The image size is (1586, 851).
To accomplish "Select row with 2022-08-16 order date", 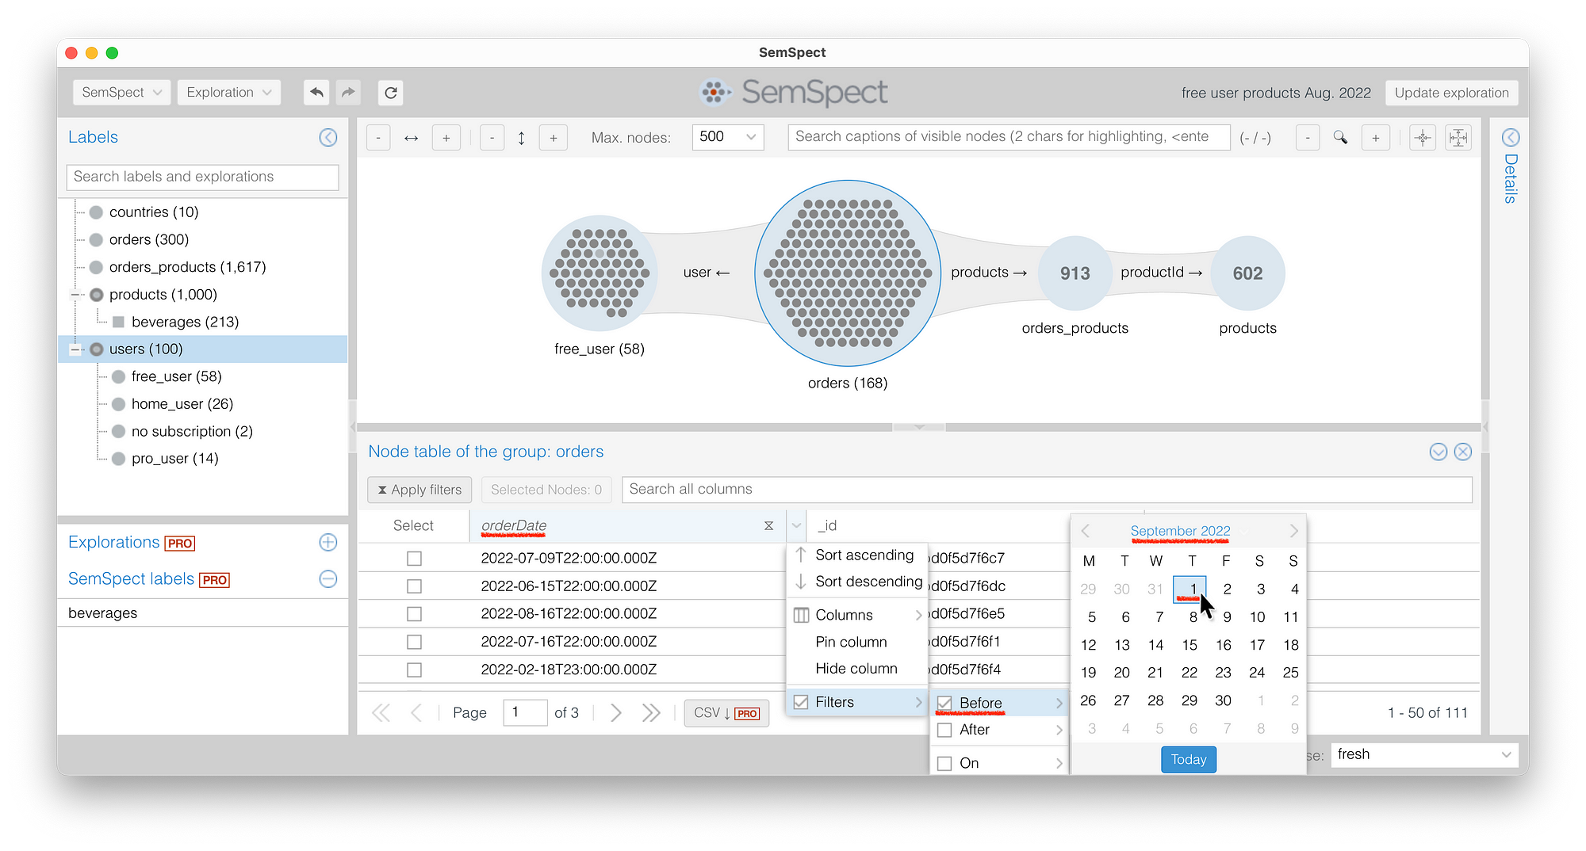I will tap(414, 614).
